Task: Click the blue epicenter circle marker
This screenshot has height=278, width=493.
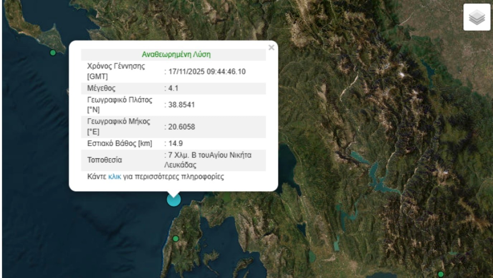Action: pos(174,200)
